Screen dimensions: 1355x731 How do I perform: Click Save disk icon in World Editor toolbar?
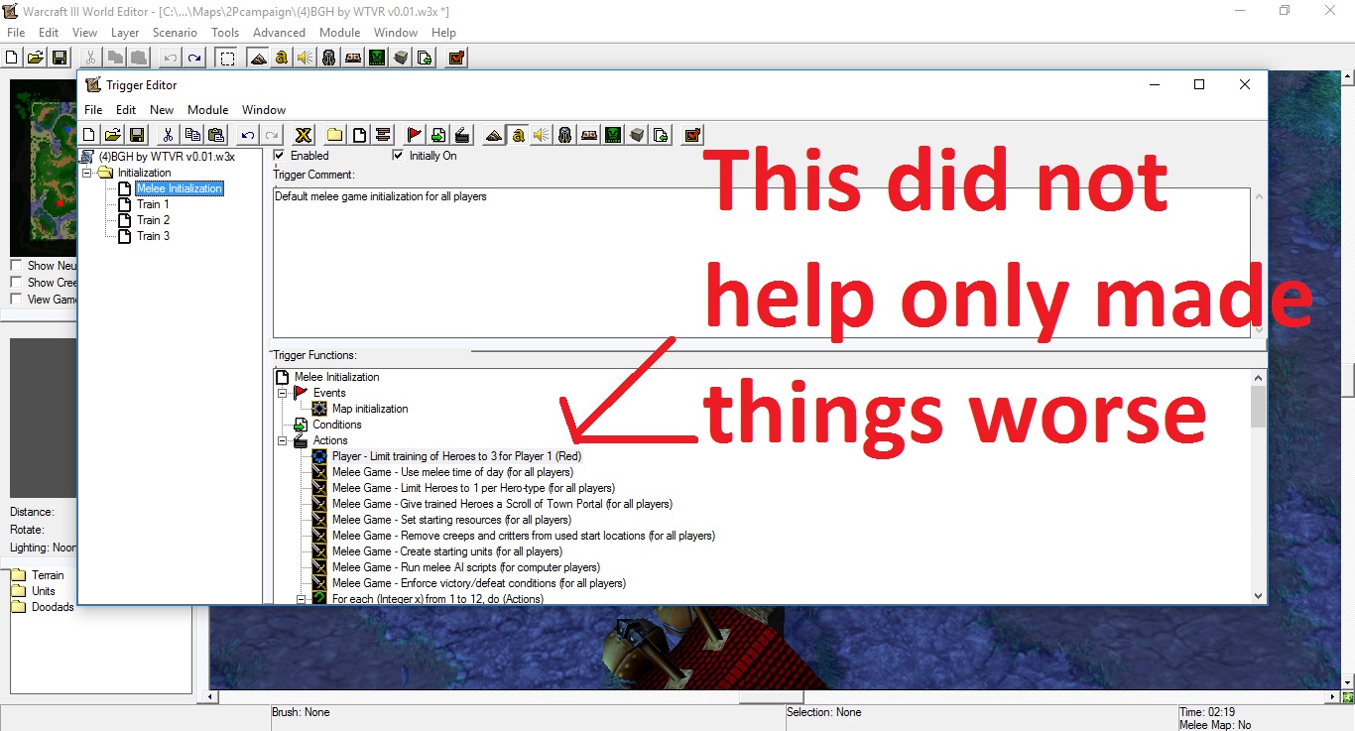(x=60, y=58)
